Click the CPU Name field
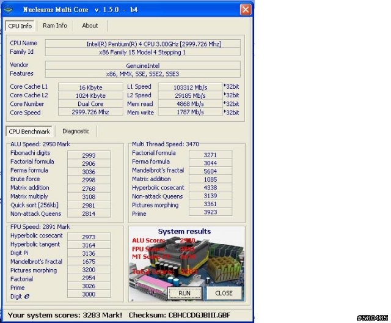This screenshot has width=391, height=323. click(x=143, y=44)
